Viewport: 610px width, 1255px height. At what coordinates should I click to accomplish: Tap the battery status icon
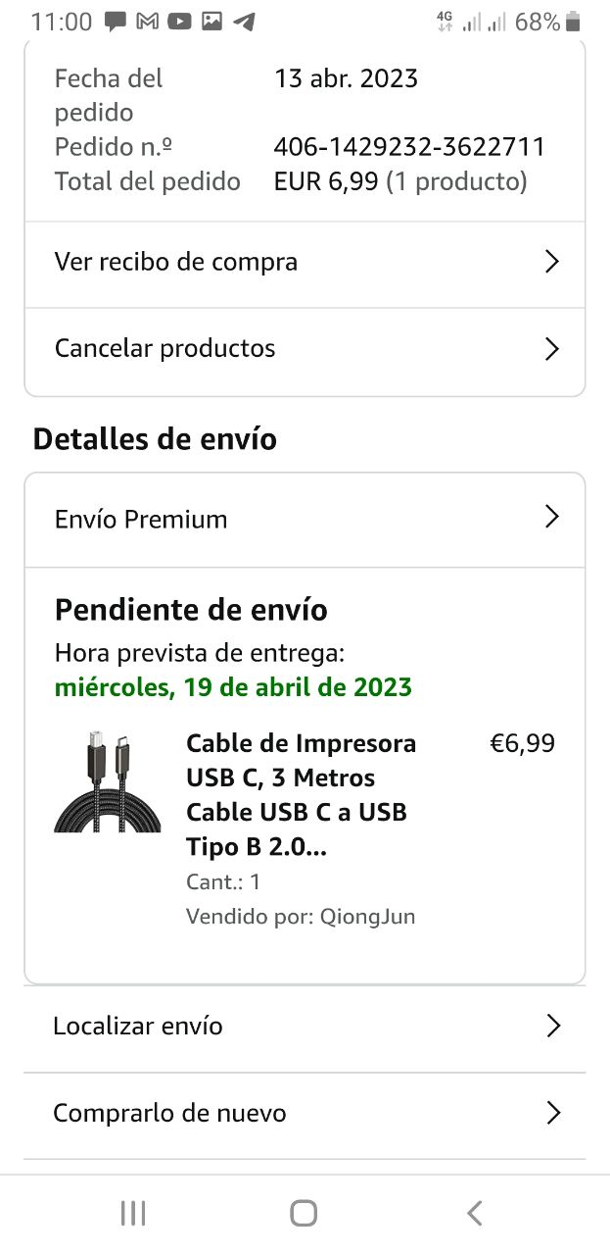(x=573, y=22)
